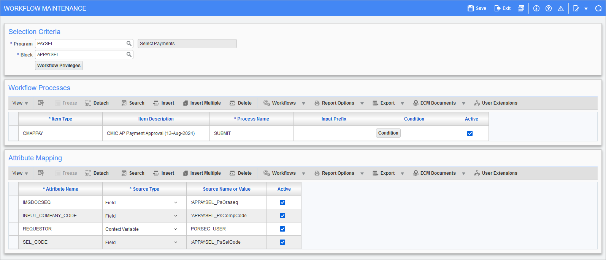The height and width of the screenshot is (260, 606).
Task: Sort by Process Name column header
Action: tap(252, 119)
